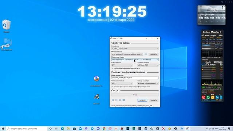Open Steam from the taskbar
The height and width of the screenshot is (131, 233).
146,128
